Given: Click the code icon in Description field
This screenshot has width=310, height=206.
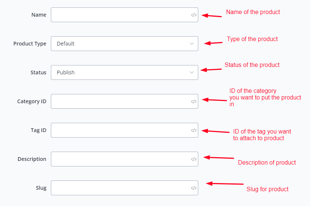Looking at the screenshot, I should 193,159.
